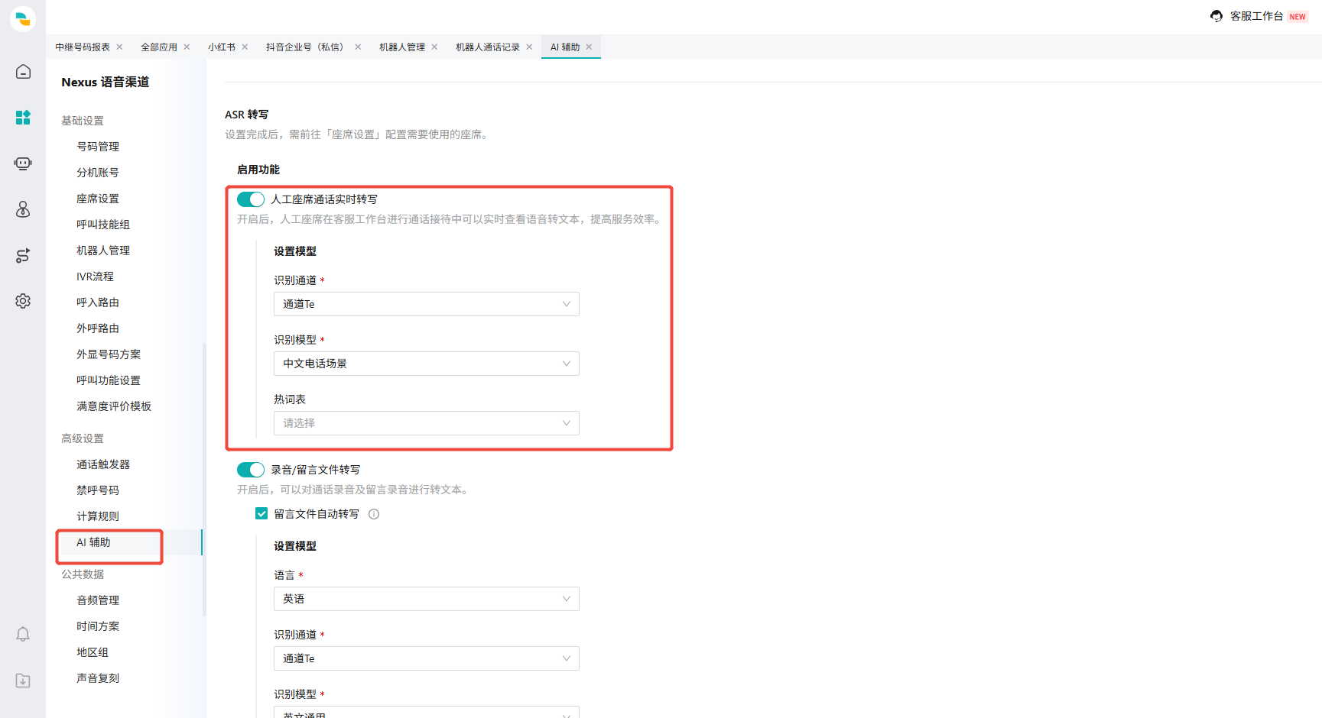
Task: Switch to 抖音企业号（私信） tab
Action: tap(307, 47)
